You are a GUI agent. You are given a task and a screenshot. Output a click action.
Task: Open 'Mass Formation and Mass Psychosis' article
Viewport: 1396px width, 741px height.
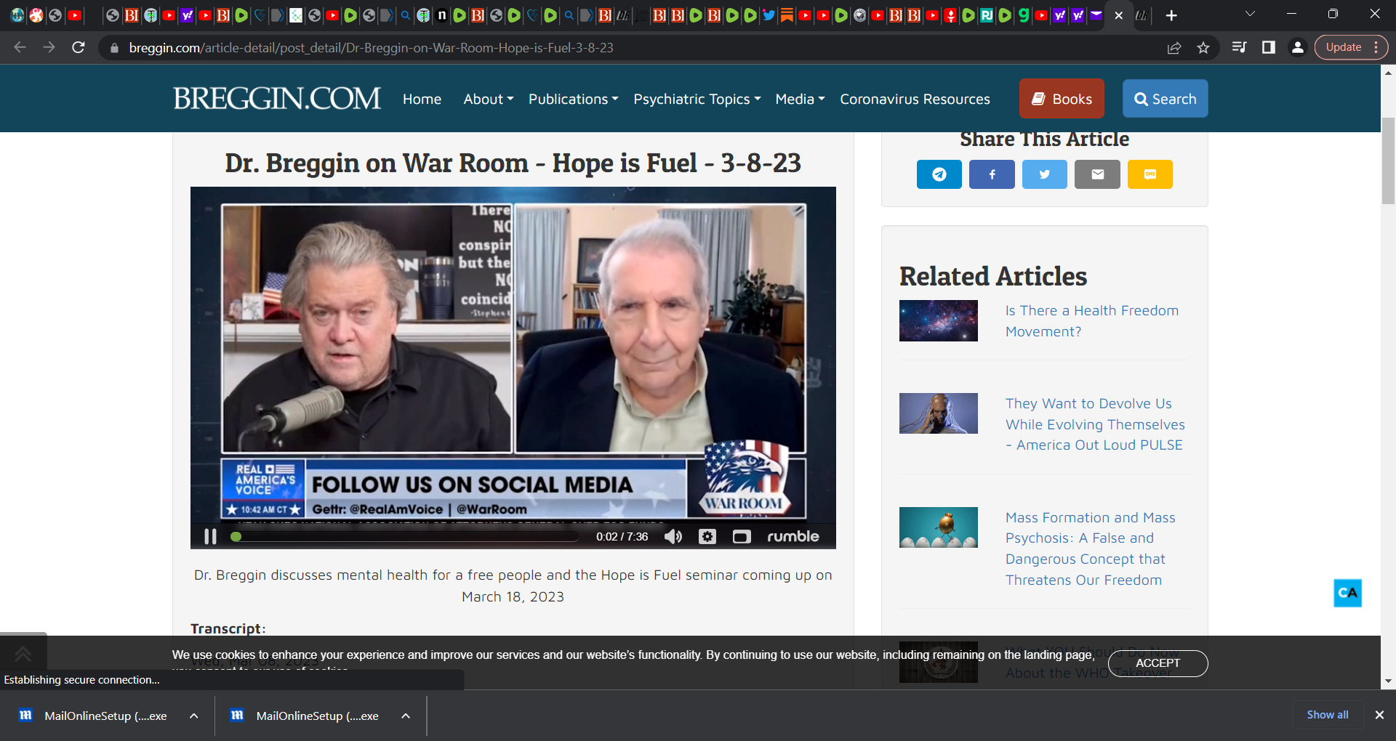[x=1091, y=548]
